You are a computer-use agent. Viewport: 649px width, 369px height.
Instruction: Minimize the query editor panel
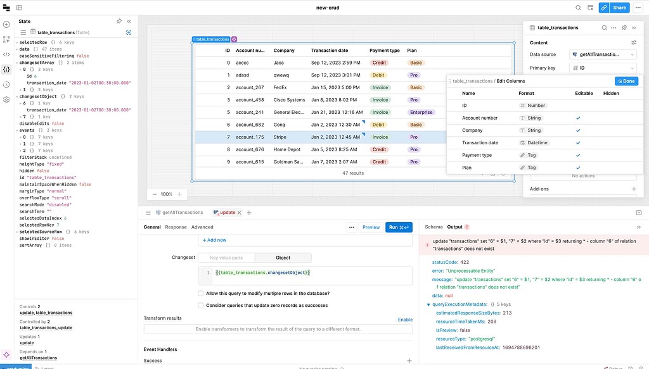(639, 213)
